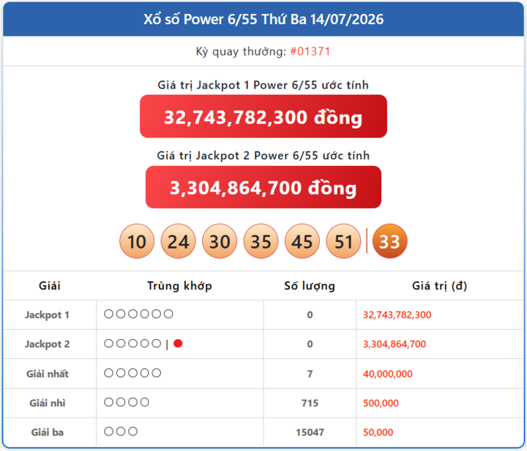Click the Trùng khớp column header
Viewport: 527px width, 451px height.
tap(179, 286)
